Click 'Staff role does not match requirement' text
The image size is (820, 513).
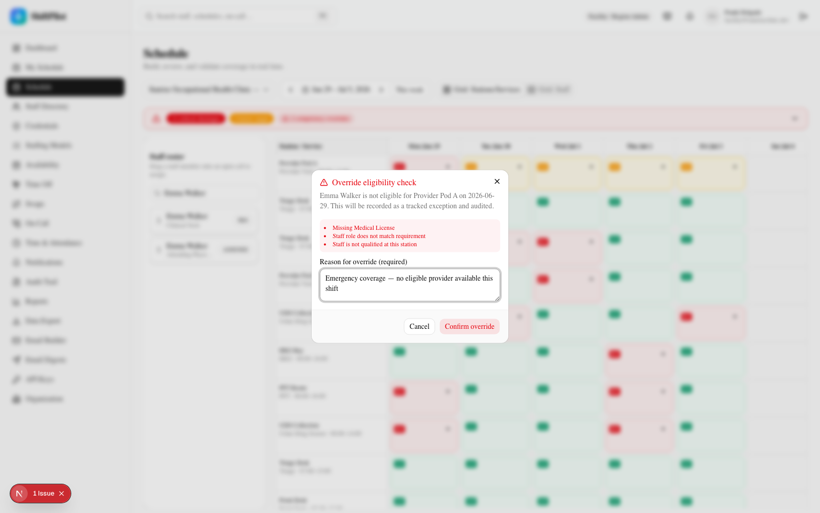point(379,236)
